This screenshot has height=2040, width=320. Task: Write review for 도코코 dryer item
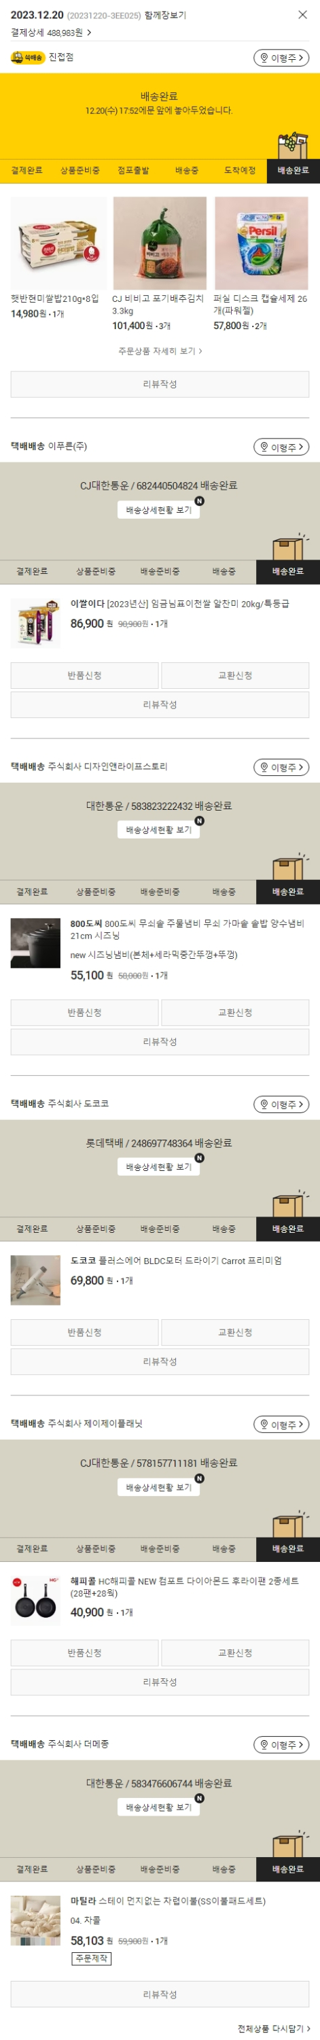point(160,1361)
